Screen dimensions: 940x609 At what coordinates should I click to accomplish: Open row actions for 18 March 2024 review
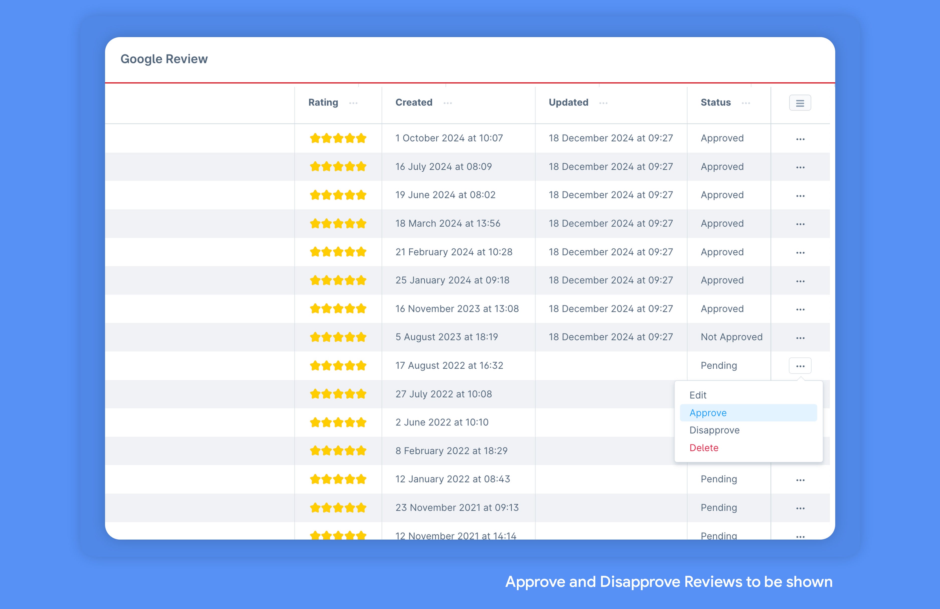(x=800, y=224)
